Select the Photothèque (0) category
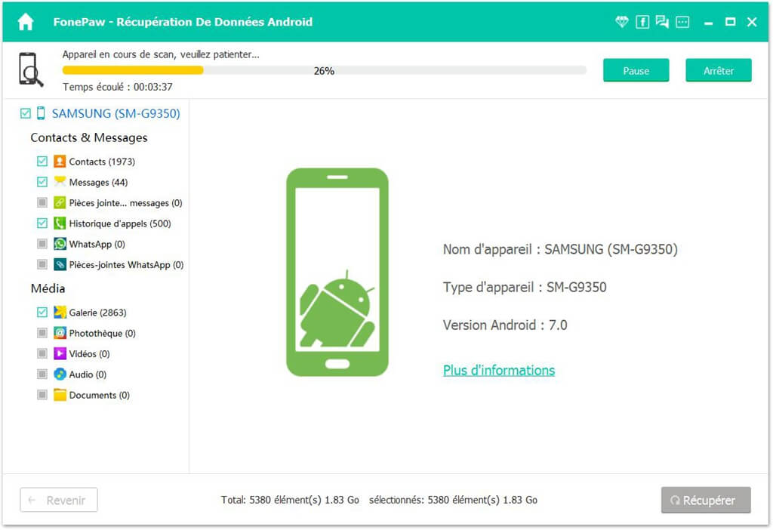 tap(102, 333)
